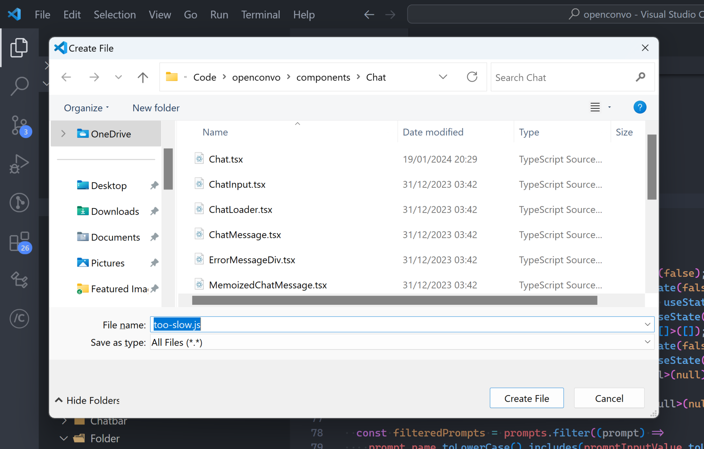Open the Terminal menu

click(x=261, y=15)
